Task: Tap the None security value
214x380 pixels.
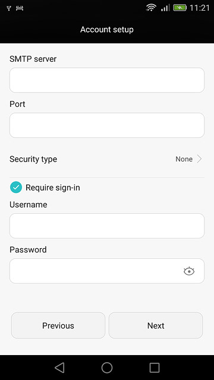Action: [x=184, y=159]
